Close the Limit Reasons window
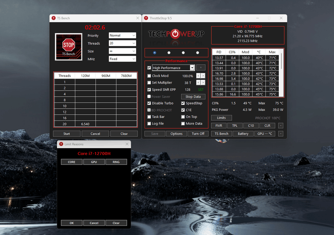The image size is (334, 235). pos(127,144)
